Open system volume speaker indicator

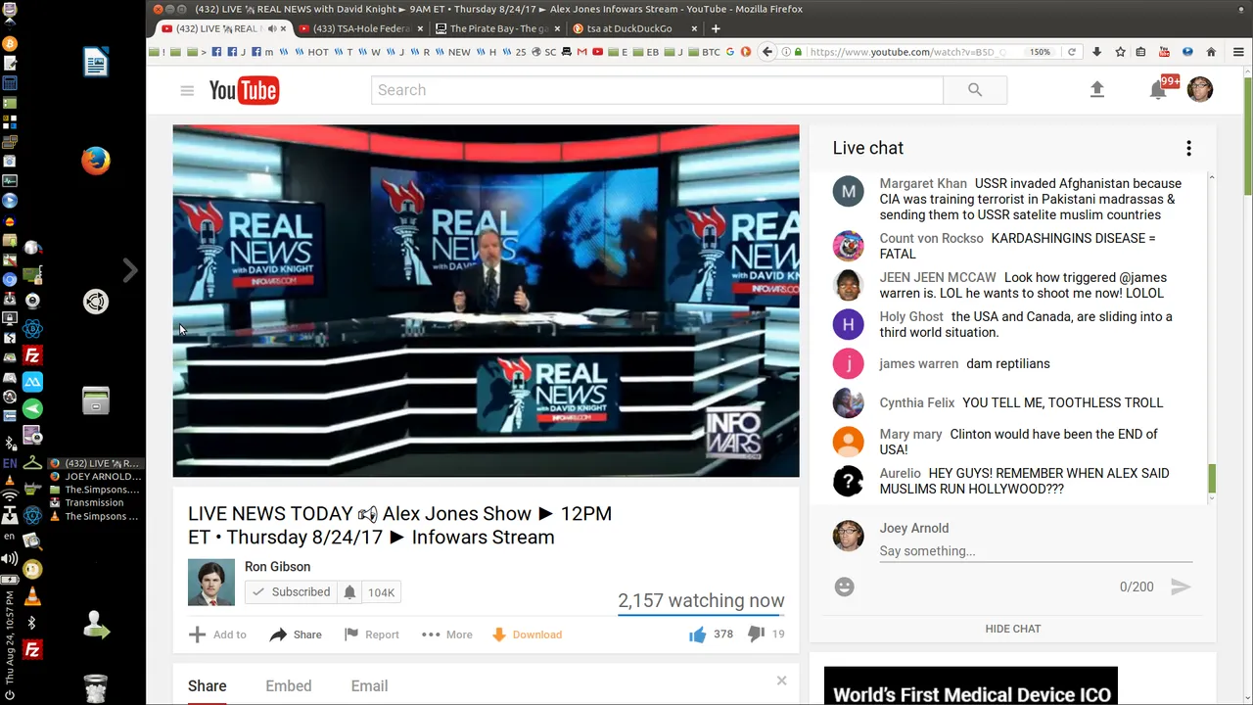coord(10,559)
